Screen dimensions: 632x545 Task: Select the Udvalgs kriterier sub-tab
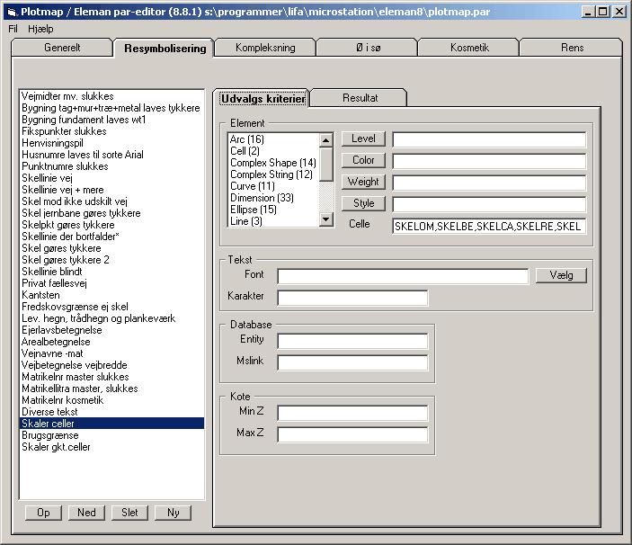263,99
